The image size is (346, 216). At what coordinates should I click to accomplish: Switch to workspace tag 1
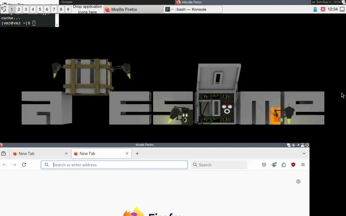(12, 9)
